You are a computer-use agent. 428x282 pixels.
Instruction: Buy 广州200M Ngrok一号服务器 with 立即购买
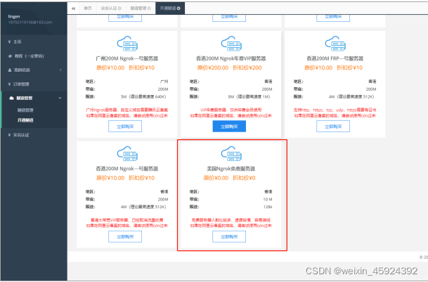(x=125, y=127)
